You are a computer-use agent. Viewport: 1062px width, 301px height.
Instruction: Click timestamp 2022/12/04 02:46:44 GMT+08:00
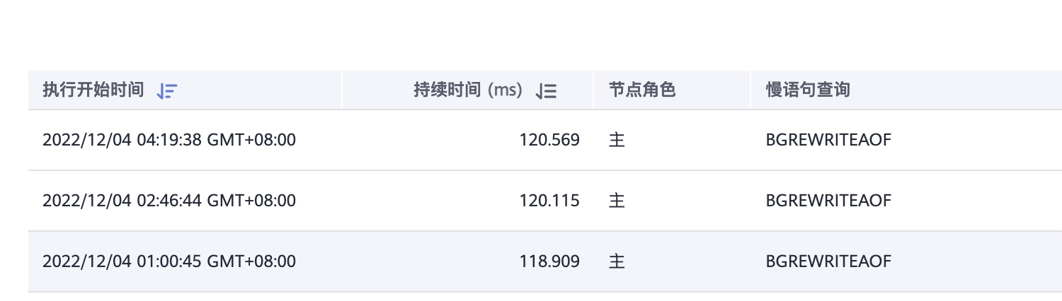point(169,201)
